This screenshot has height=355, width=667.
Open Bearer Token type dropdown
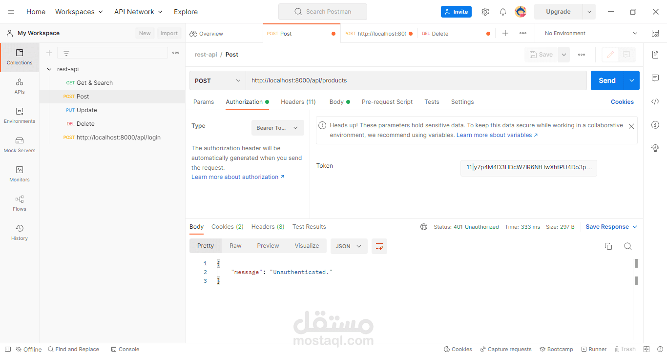coord(277,128)
